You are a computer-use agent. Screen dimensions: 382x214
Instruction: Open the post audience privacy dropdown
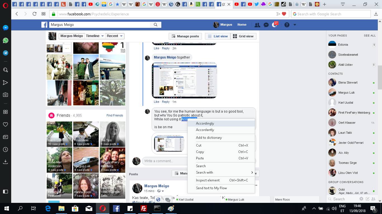point(160,191)
